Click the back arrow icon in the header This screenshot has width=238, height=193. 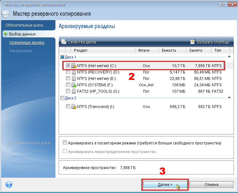tap(5, 13)
